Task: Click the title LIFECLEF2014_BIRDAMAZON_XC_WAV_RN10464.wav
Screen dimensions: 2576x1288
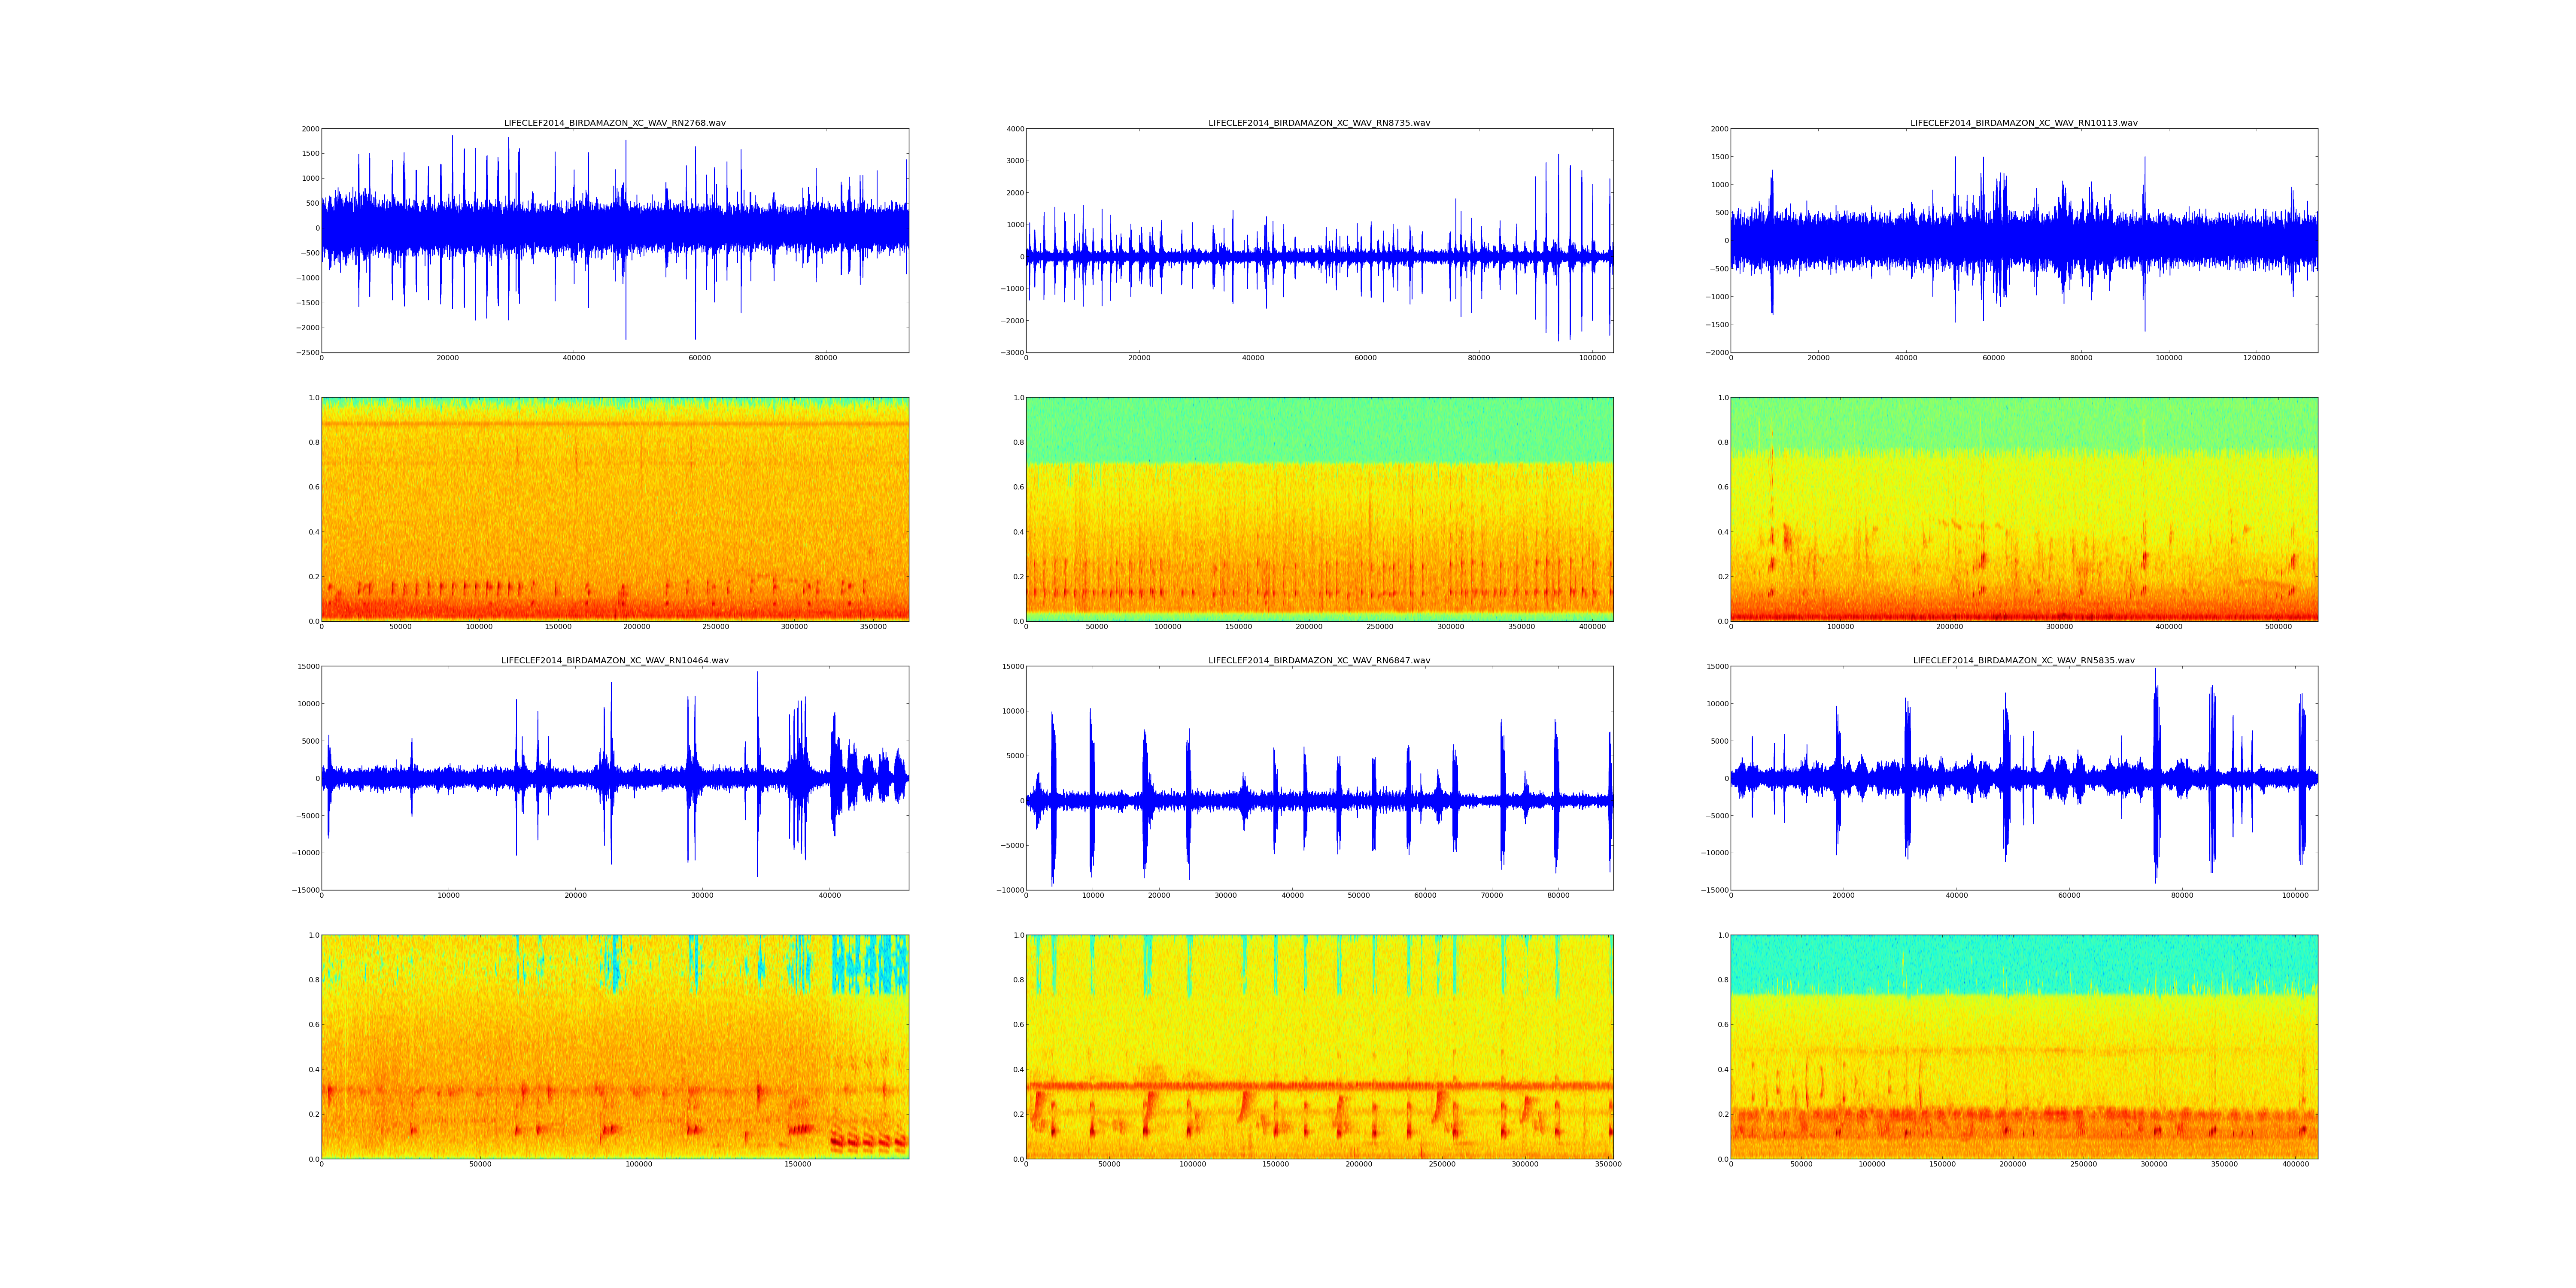Action: (614, 660)
